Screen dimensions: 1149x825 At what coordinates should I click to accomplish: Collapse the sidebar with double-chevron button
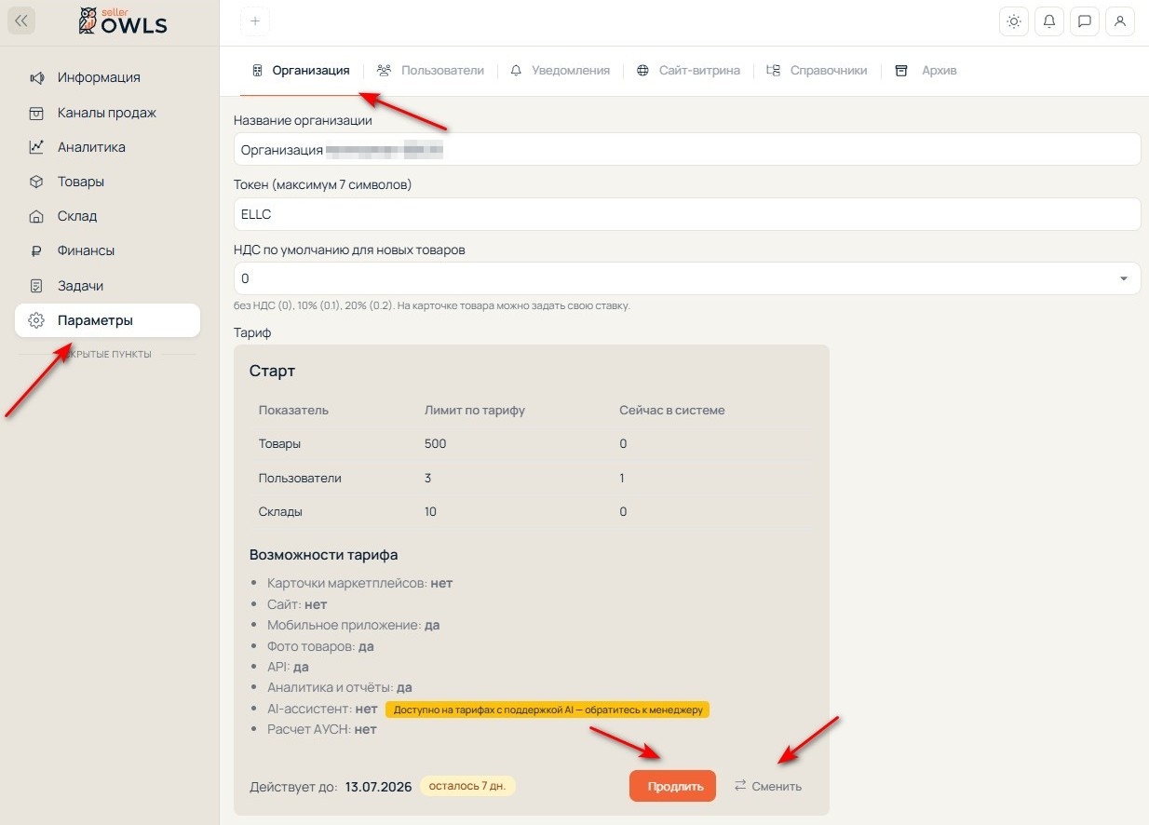(x=21, y=20)
